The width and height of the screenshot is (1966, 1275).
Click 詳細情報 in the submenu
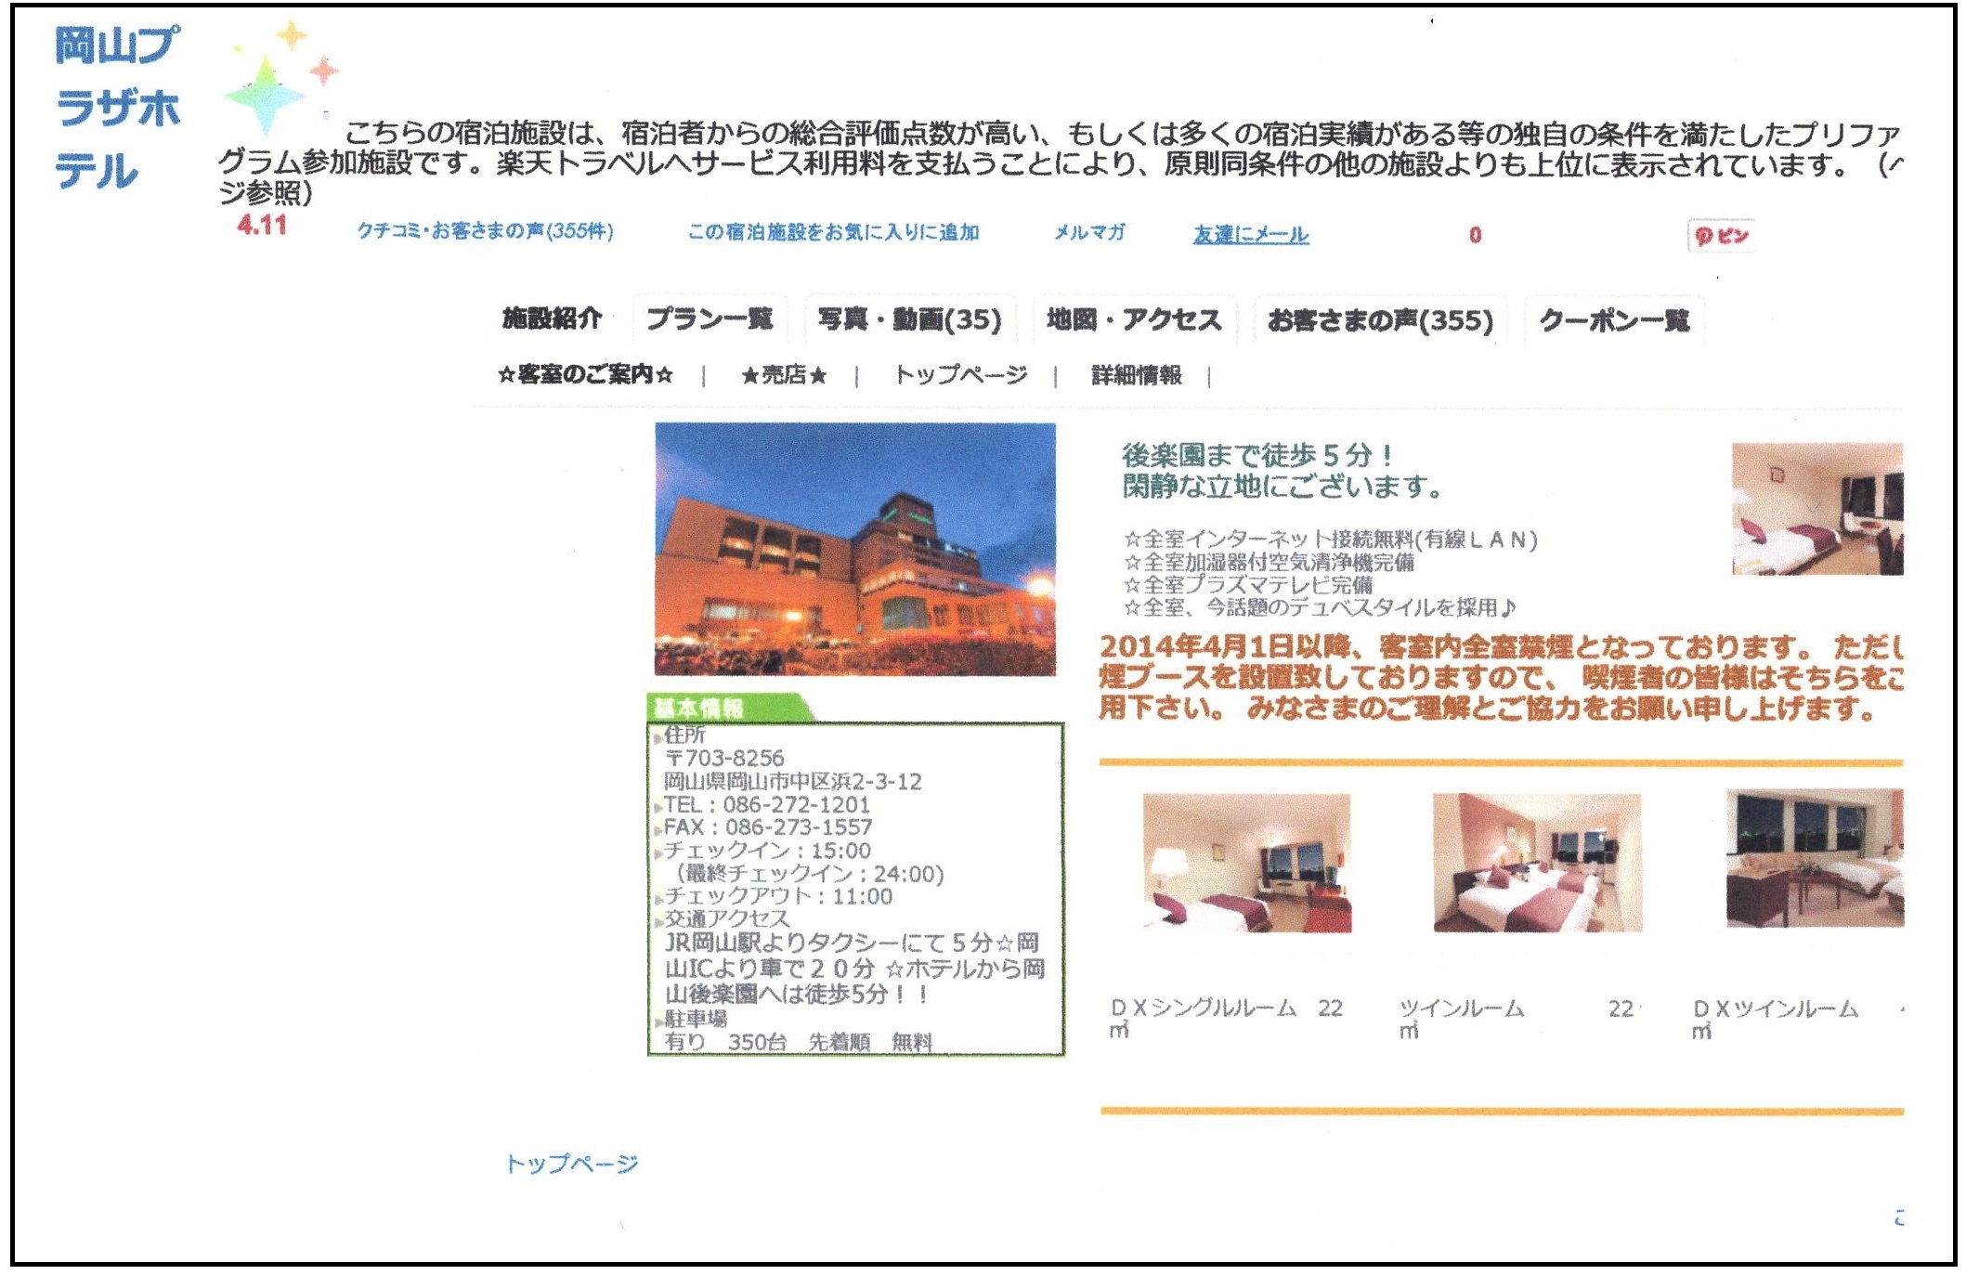click(1136, 375)
